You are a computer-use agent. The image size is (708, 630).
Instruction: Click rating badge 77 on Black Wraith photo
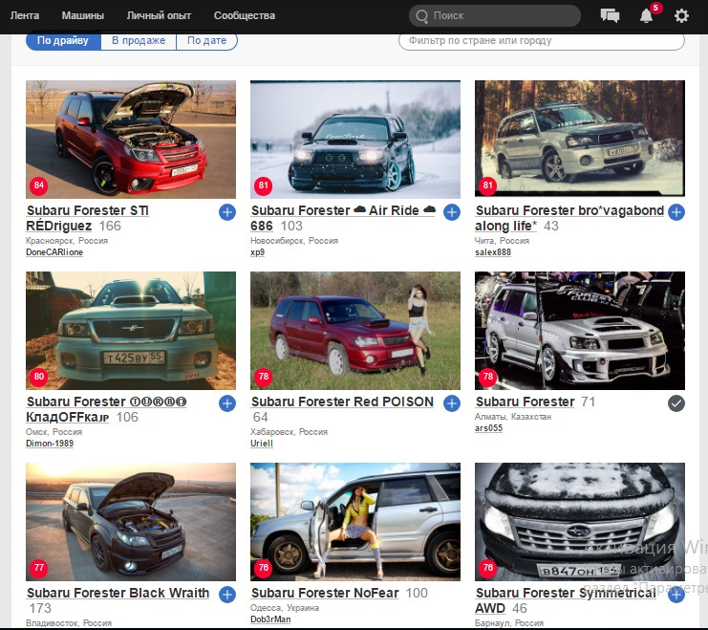tap(39, 568)
